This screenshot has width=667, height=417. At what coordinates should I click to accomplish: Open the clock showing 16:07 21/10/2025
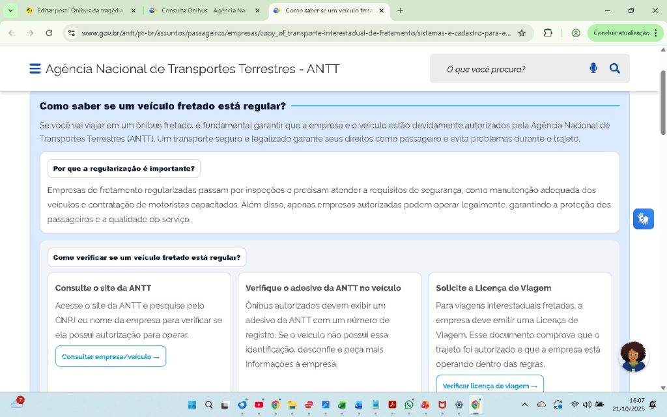tap(629, 404)
